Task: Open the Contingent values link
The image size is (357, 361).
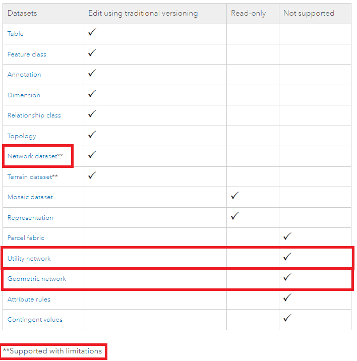Action: [35, 320]
